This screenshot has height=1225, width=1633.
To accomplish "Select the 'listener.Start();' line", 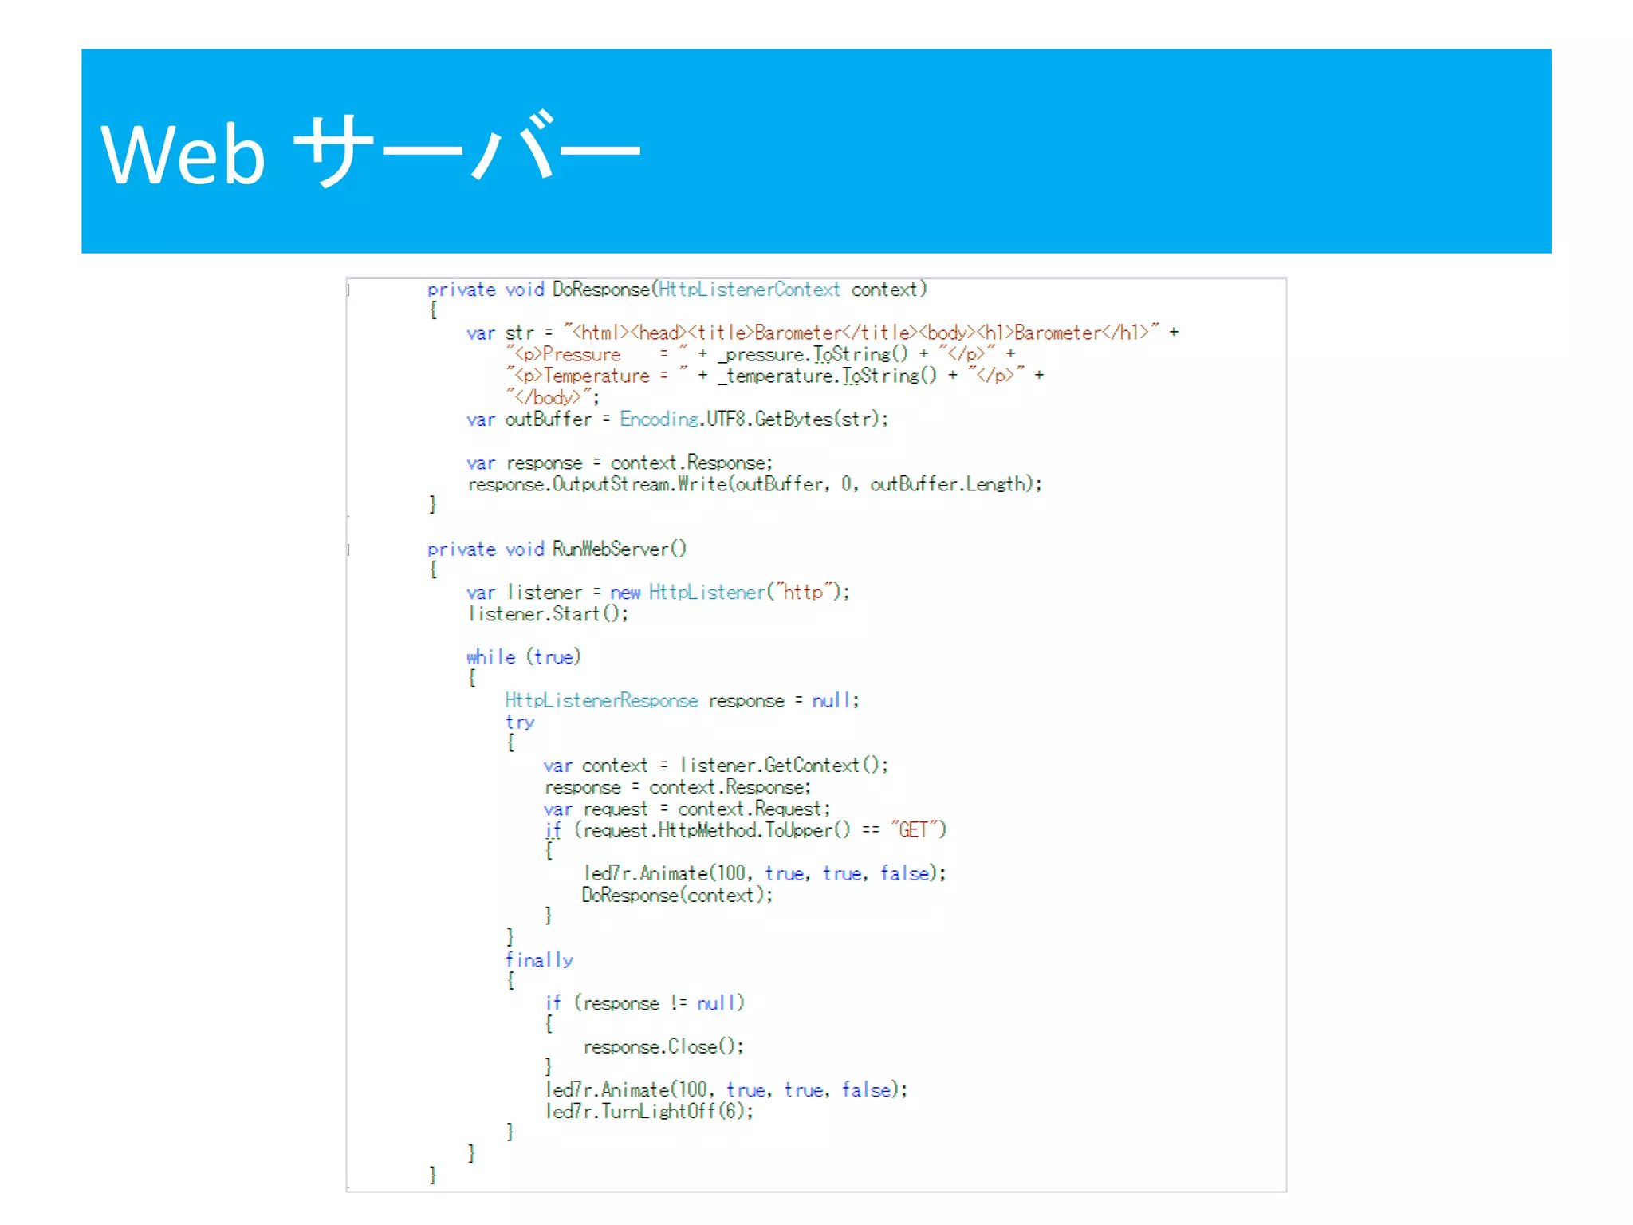I will click(x=548, y=613).
